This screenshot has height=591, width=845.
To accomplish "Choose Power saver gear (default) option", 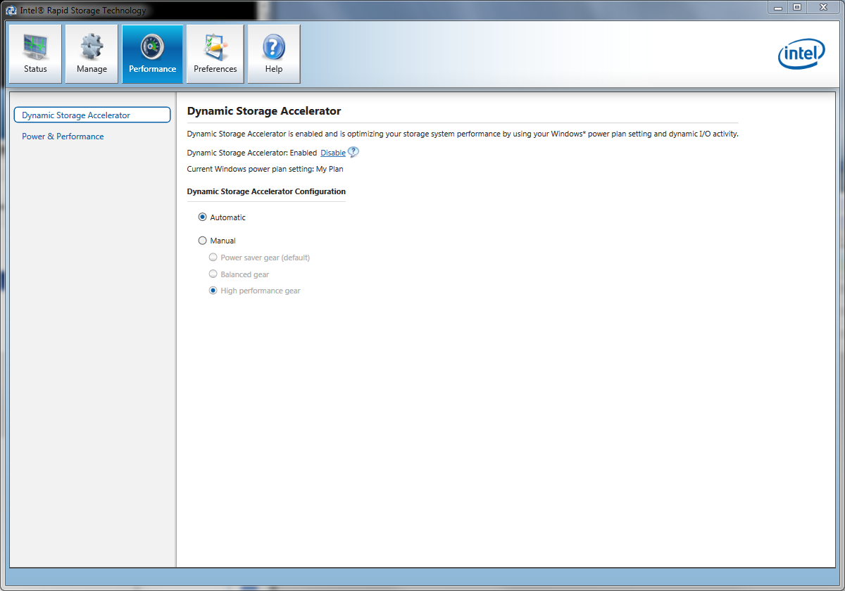I will coord(213,258).
